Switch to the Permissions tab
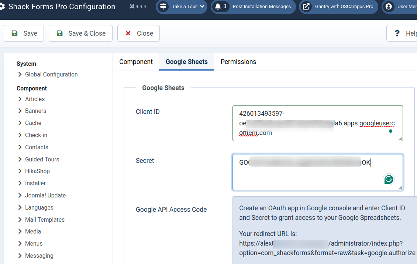417x264 pixels. (238, 62)
